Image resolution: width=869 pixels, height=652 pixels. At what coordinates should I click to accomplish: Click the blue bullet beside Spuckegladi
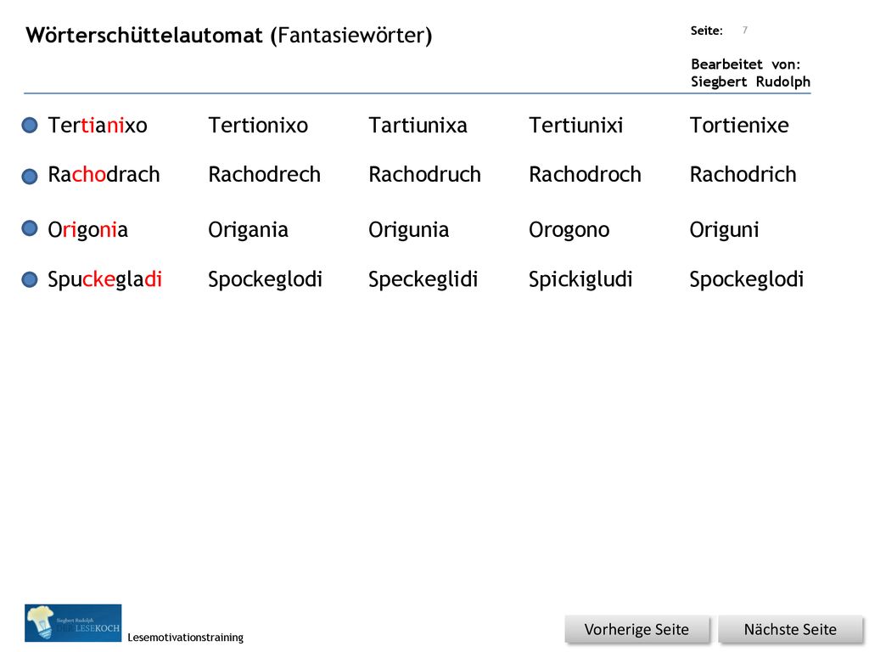30,279
